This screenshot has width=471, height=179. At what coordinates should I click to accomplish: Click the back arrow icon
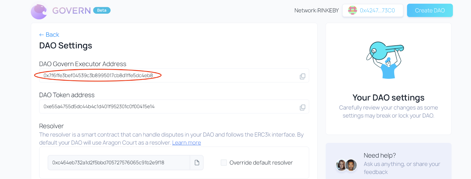(x=42, y=35)
